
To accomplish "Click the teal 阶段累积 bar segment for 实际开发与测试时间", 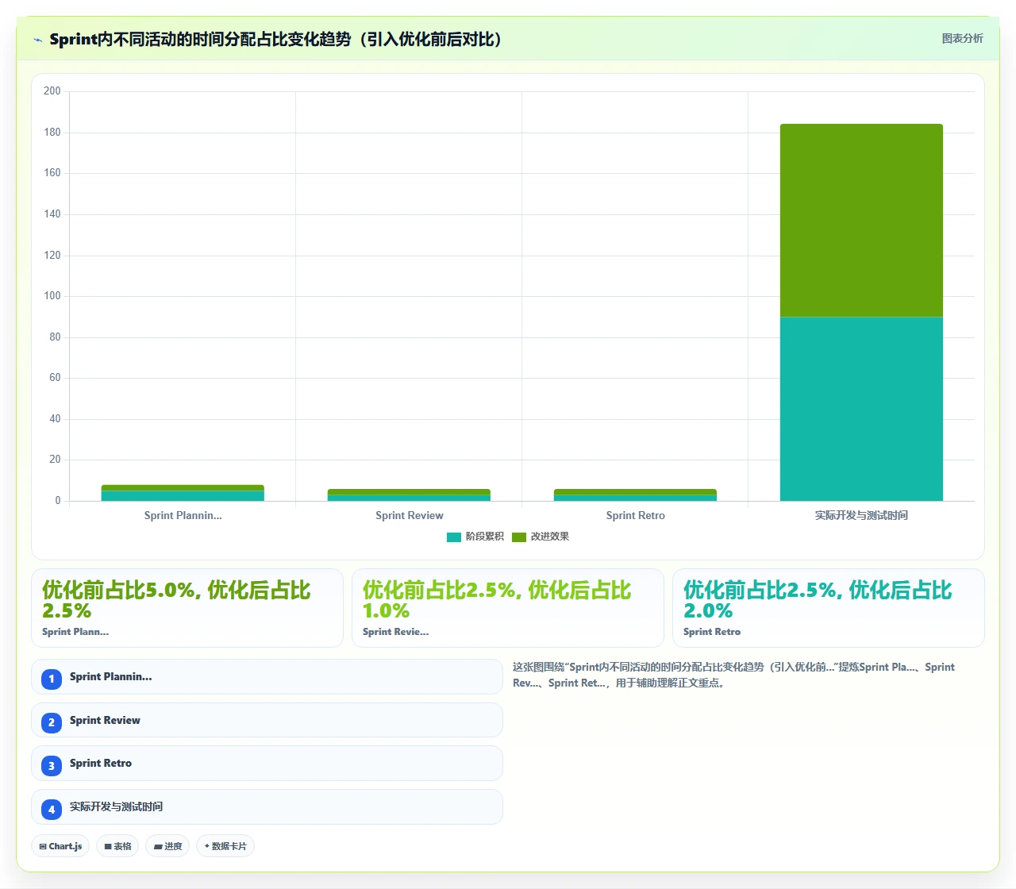I will (861, 409).
